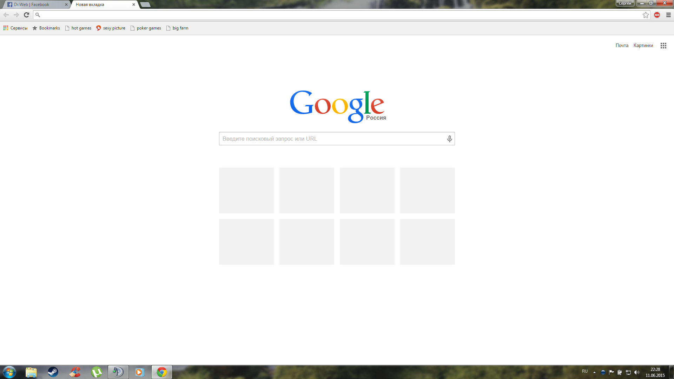The height and width of the screenshot is (379, 674).
Task: Open the Google apps grid
Action: click(x=663, y=46)
